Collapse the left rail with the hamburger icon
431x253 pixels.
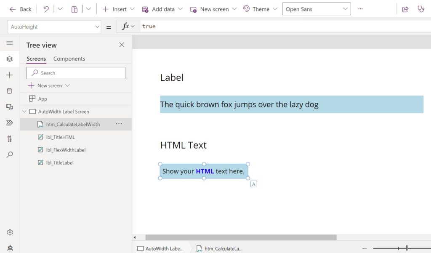point(10,43)
